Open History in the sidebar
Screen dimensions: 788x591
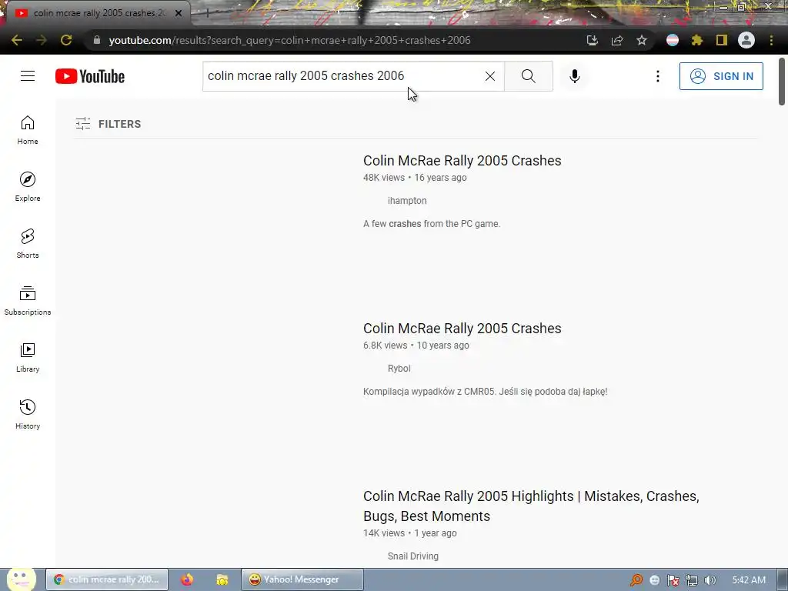[x=28, y=415]
